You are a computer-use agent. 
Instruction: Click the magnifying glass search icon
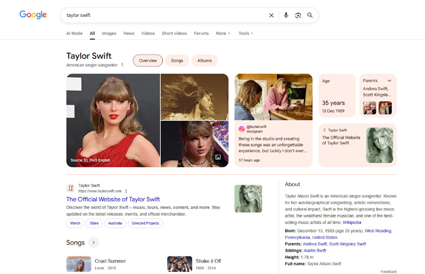pyautogui.click(x=310, y=15)
